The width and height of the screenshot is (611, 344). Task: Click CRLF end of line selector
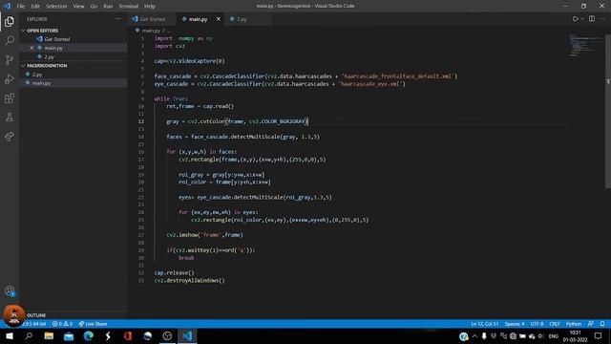coord(555,324)
